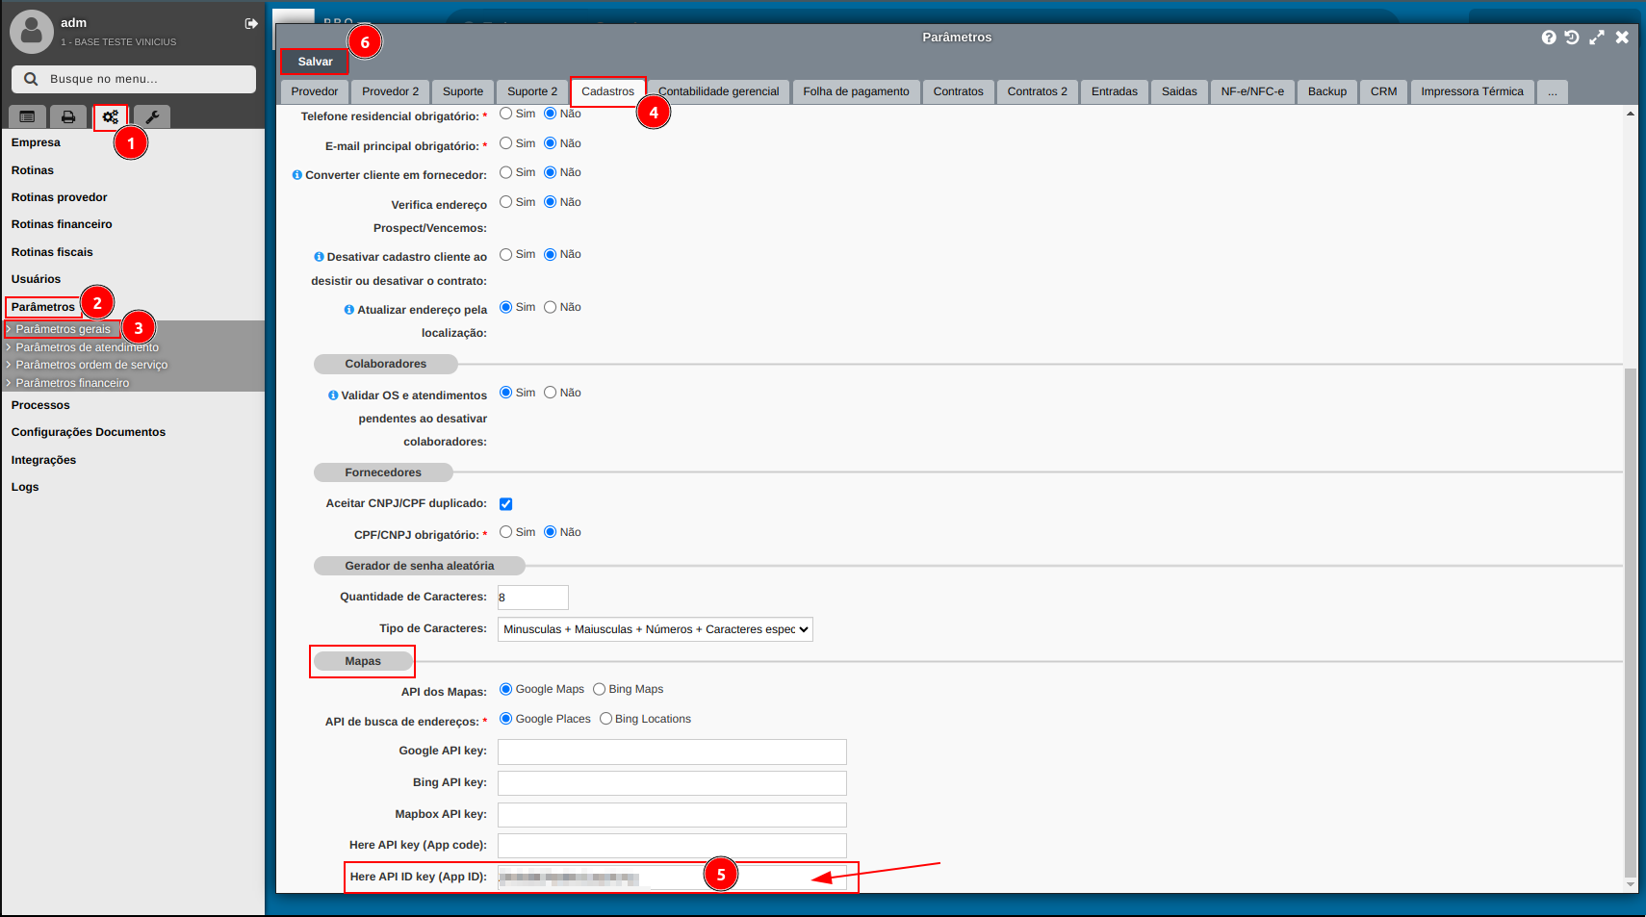Click the expand fullscreen arrows icon

point(1597,38)
